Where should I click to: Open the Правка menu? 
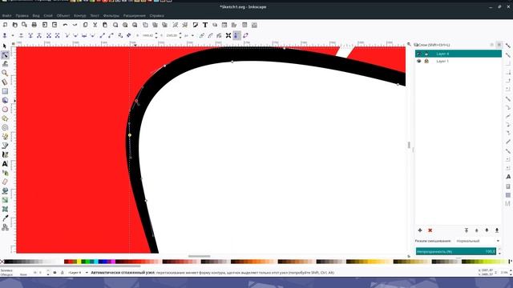[22, 15]
